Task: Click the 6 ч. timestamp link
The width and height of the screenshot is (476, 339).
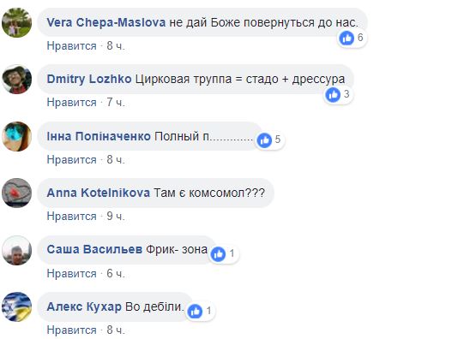Action: [116, 274]
